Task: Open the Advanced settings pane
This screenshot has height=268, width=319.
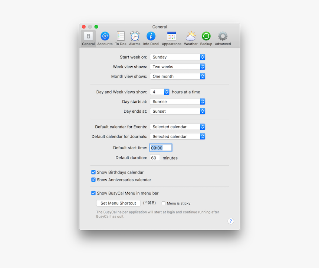Action: 222,37
